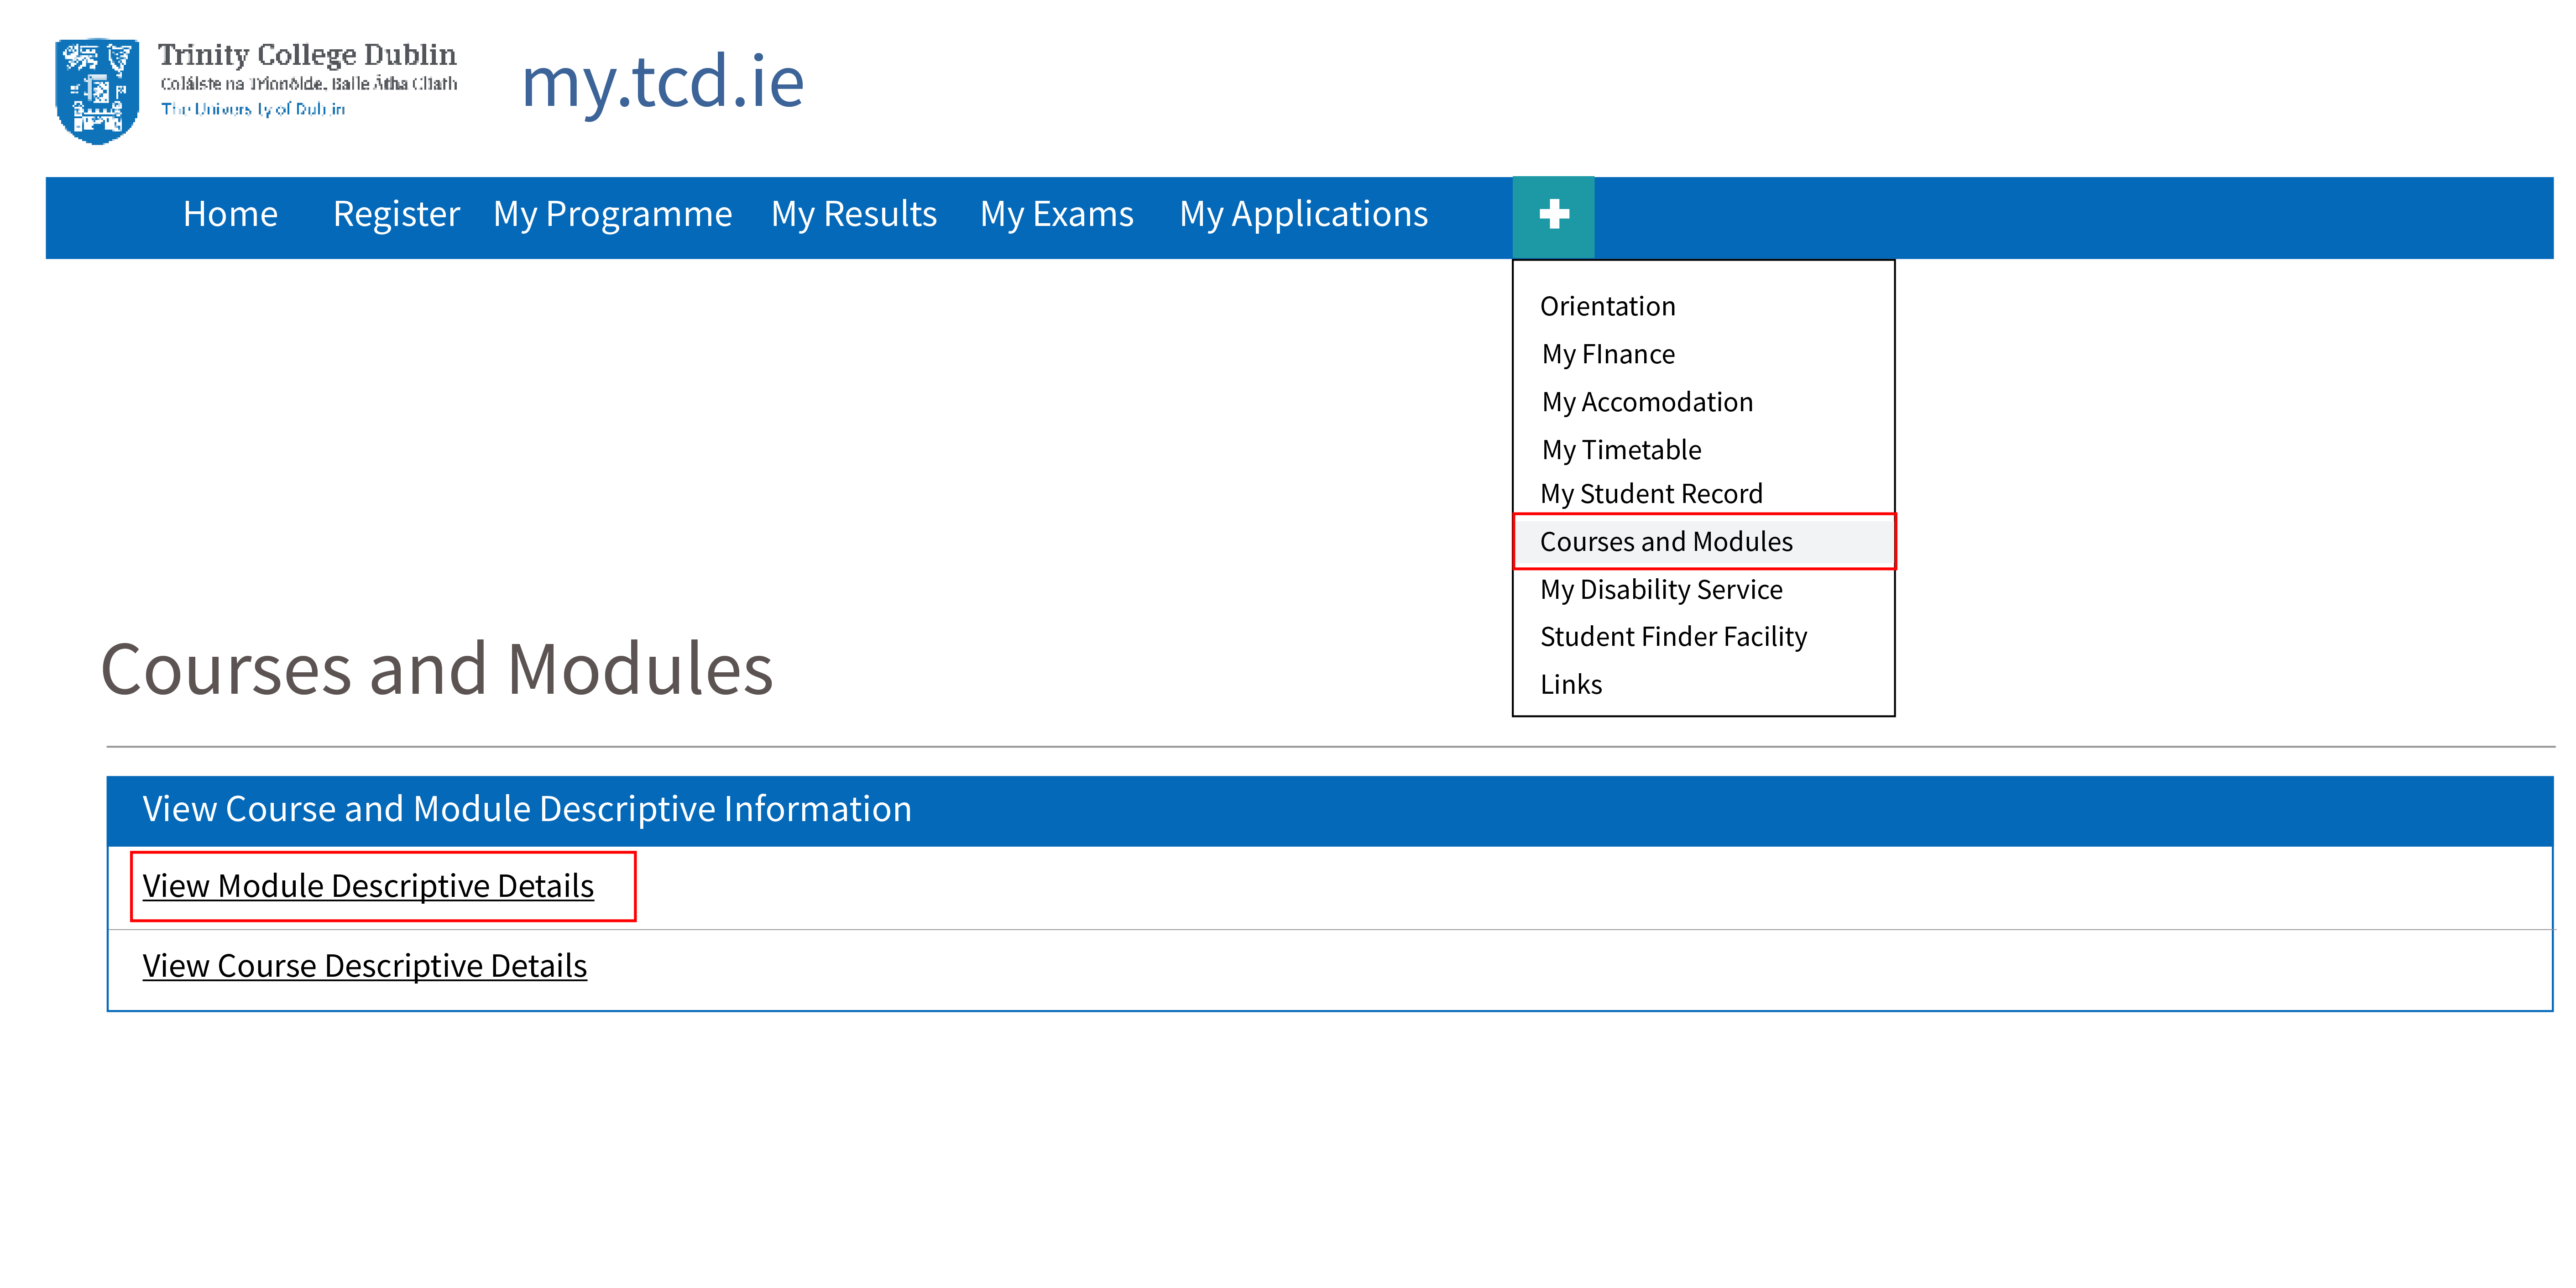The image size is (2576, 1288).
Task: Go to the Home menu item
Action: pos(230,214)
